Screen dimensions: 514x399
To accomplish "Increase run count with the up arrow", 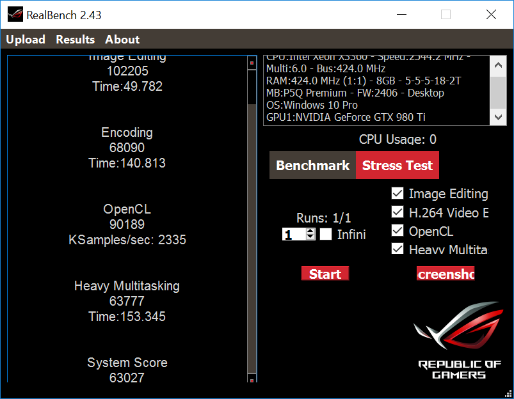I will [x=310, y=231].
